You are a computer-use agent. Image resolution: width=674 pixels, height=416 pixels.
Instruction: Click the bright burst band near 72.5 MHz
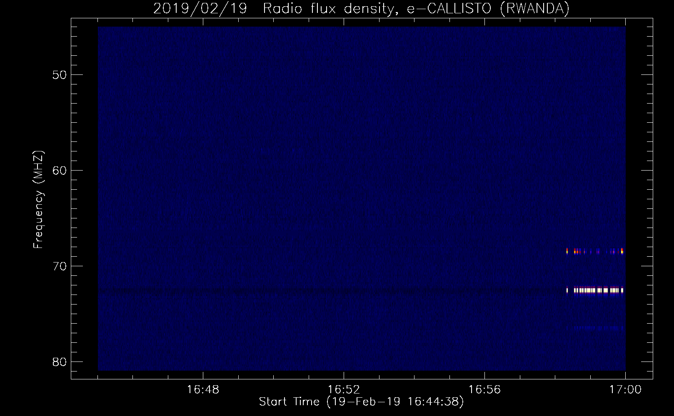[x=595, y=290]
